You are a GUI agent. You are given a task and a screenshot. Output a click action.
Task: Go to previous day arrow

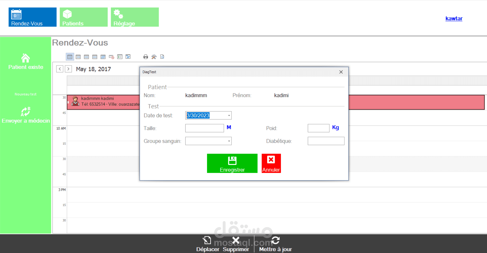click(60, 69)
